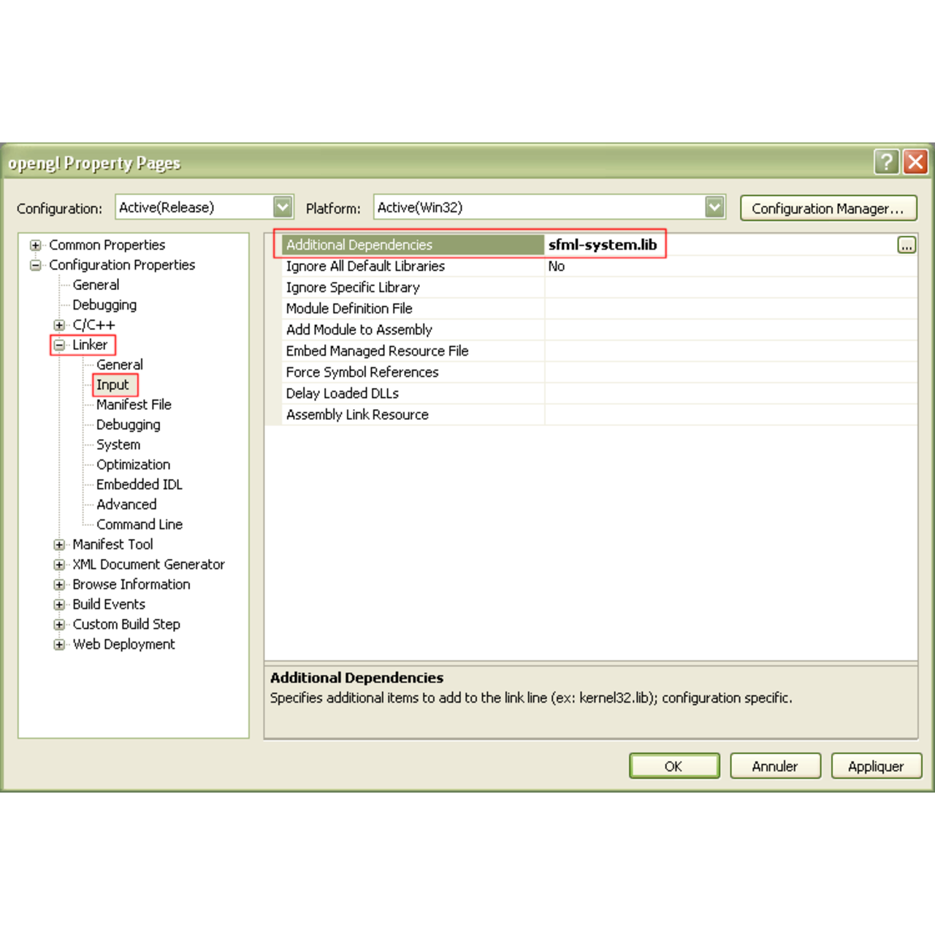Open the Platform dropdown
The height and width of the screenshot is (935, 935).
point(714,207)
